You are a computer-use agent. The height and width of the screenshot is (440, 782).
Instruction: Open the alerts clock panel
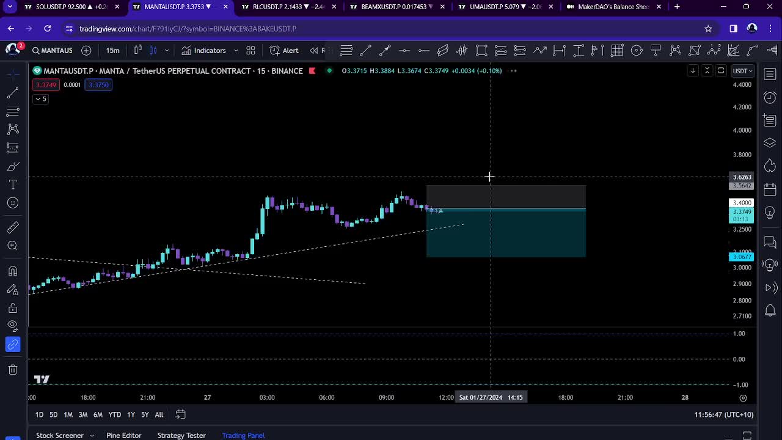770,98
